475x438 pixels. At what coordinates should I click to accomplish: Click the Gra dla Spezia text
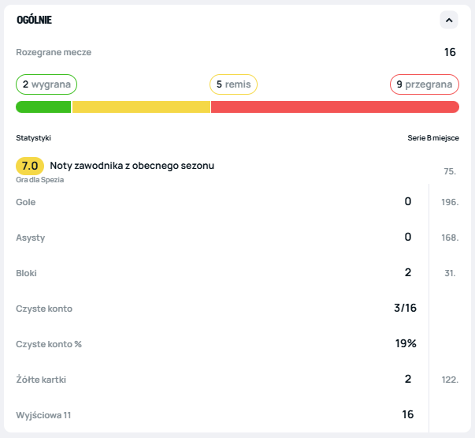pos(39,180)
